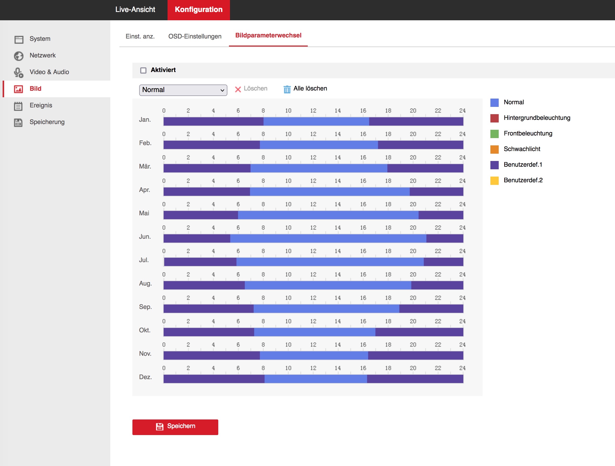Click the red X Löschen icon

click(x=238, y=89)
